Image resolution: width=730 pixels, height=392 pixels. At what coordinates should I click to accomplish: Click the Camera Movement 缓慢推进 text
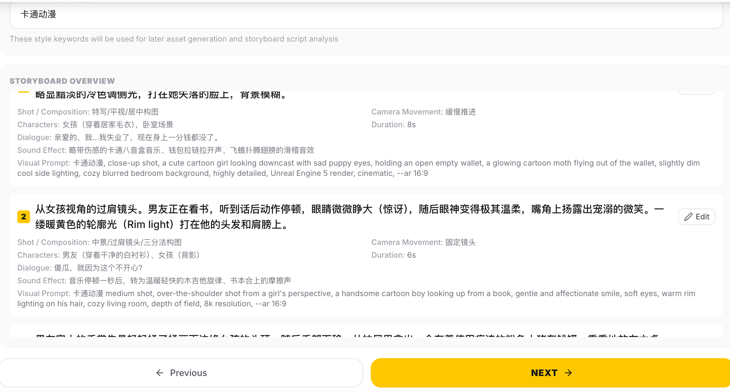(x=423, y=112)
